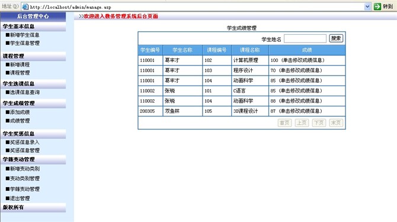Click course name 计算机原理 cell
Image resolution: width=397 pixels, height=222 pixels.
click(250, 60)
